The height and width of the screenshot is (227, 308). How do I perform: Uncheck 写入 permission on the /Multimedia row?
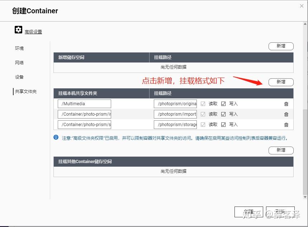[x=223, y=103]
